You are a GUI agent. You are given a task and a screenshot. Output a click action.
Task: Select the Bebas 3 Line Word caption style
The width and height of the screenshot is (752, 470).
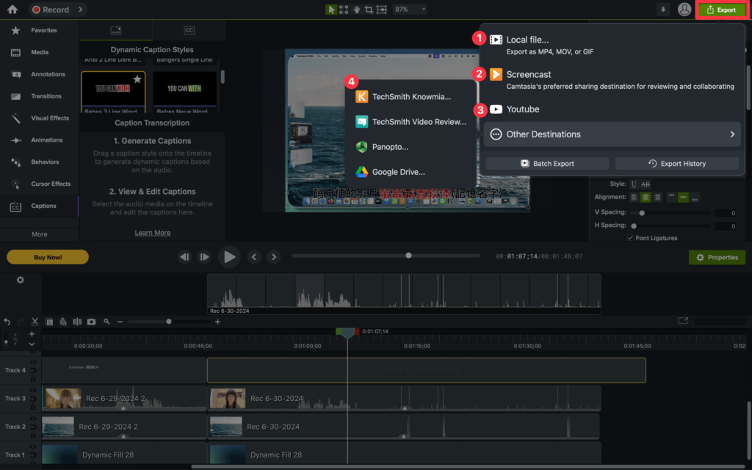click(113, 92)
